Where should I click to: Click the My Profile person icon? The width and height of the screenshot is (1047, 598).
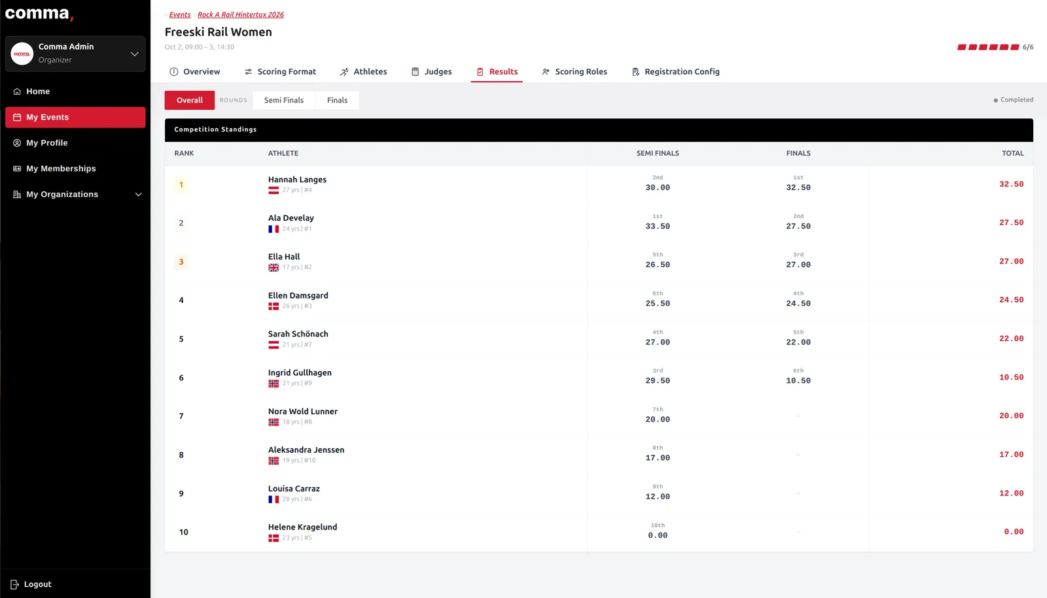[x=17, y=143]
